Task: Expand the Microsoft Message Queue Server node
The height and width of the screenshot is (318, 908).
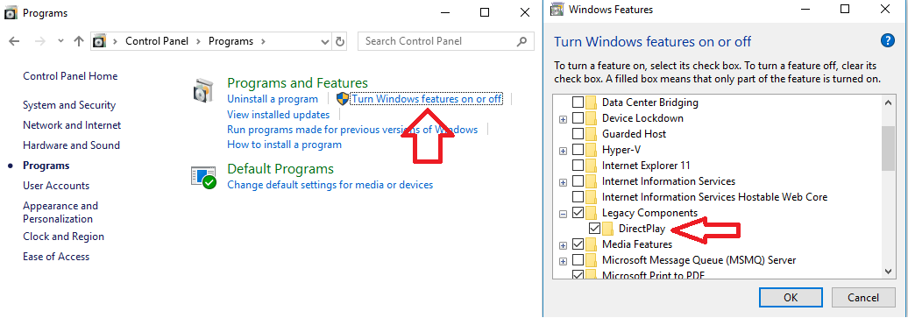Action: click(563, 261)
